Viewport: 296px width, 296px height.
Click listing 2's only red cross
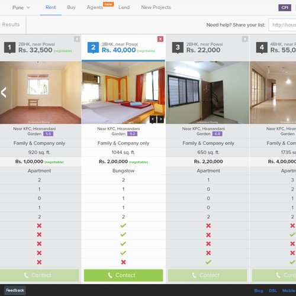click(x=123, y=262)
